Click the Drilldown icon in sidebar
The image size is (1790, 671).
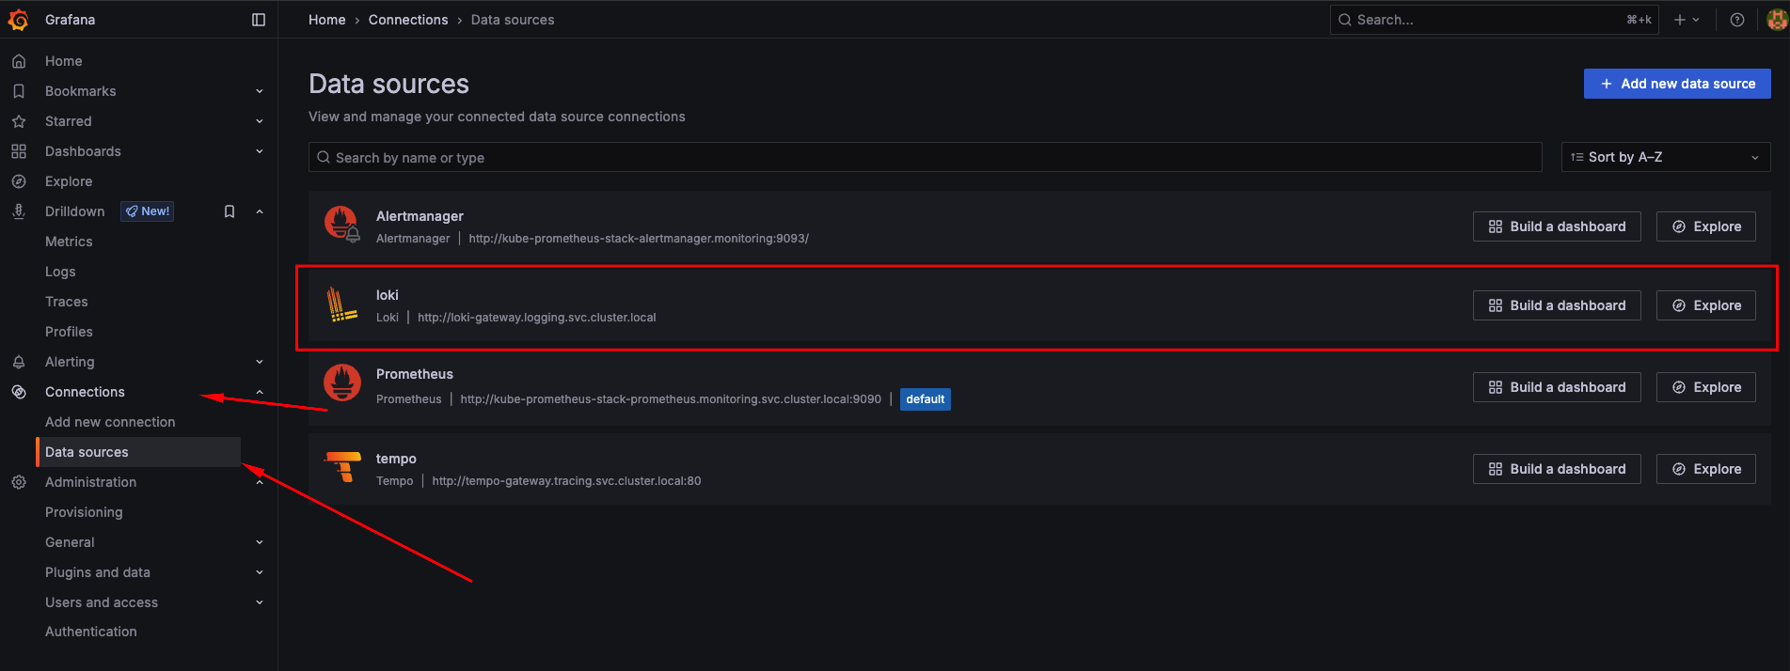(x=19, y=211)
